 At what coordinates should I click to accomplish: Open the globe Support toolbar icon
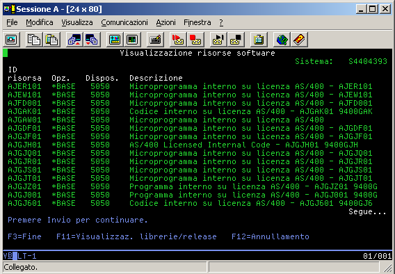(x=282, y=40)
